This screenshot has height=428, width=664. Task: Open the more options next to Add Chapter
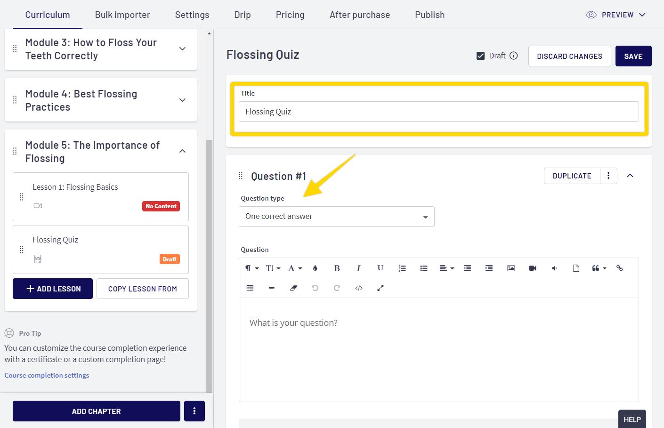[x=194, y=411]
